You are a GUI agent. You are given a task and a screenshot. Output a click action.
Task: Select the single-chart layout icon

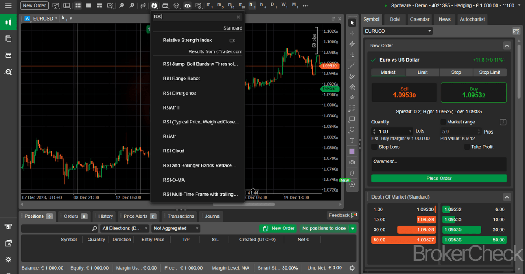[88, 6]
